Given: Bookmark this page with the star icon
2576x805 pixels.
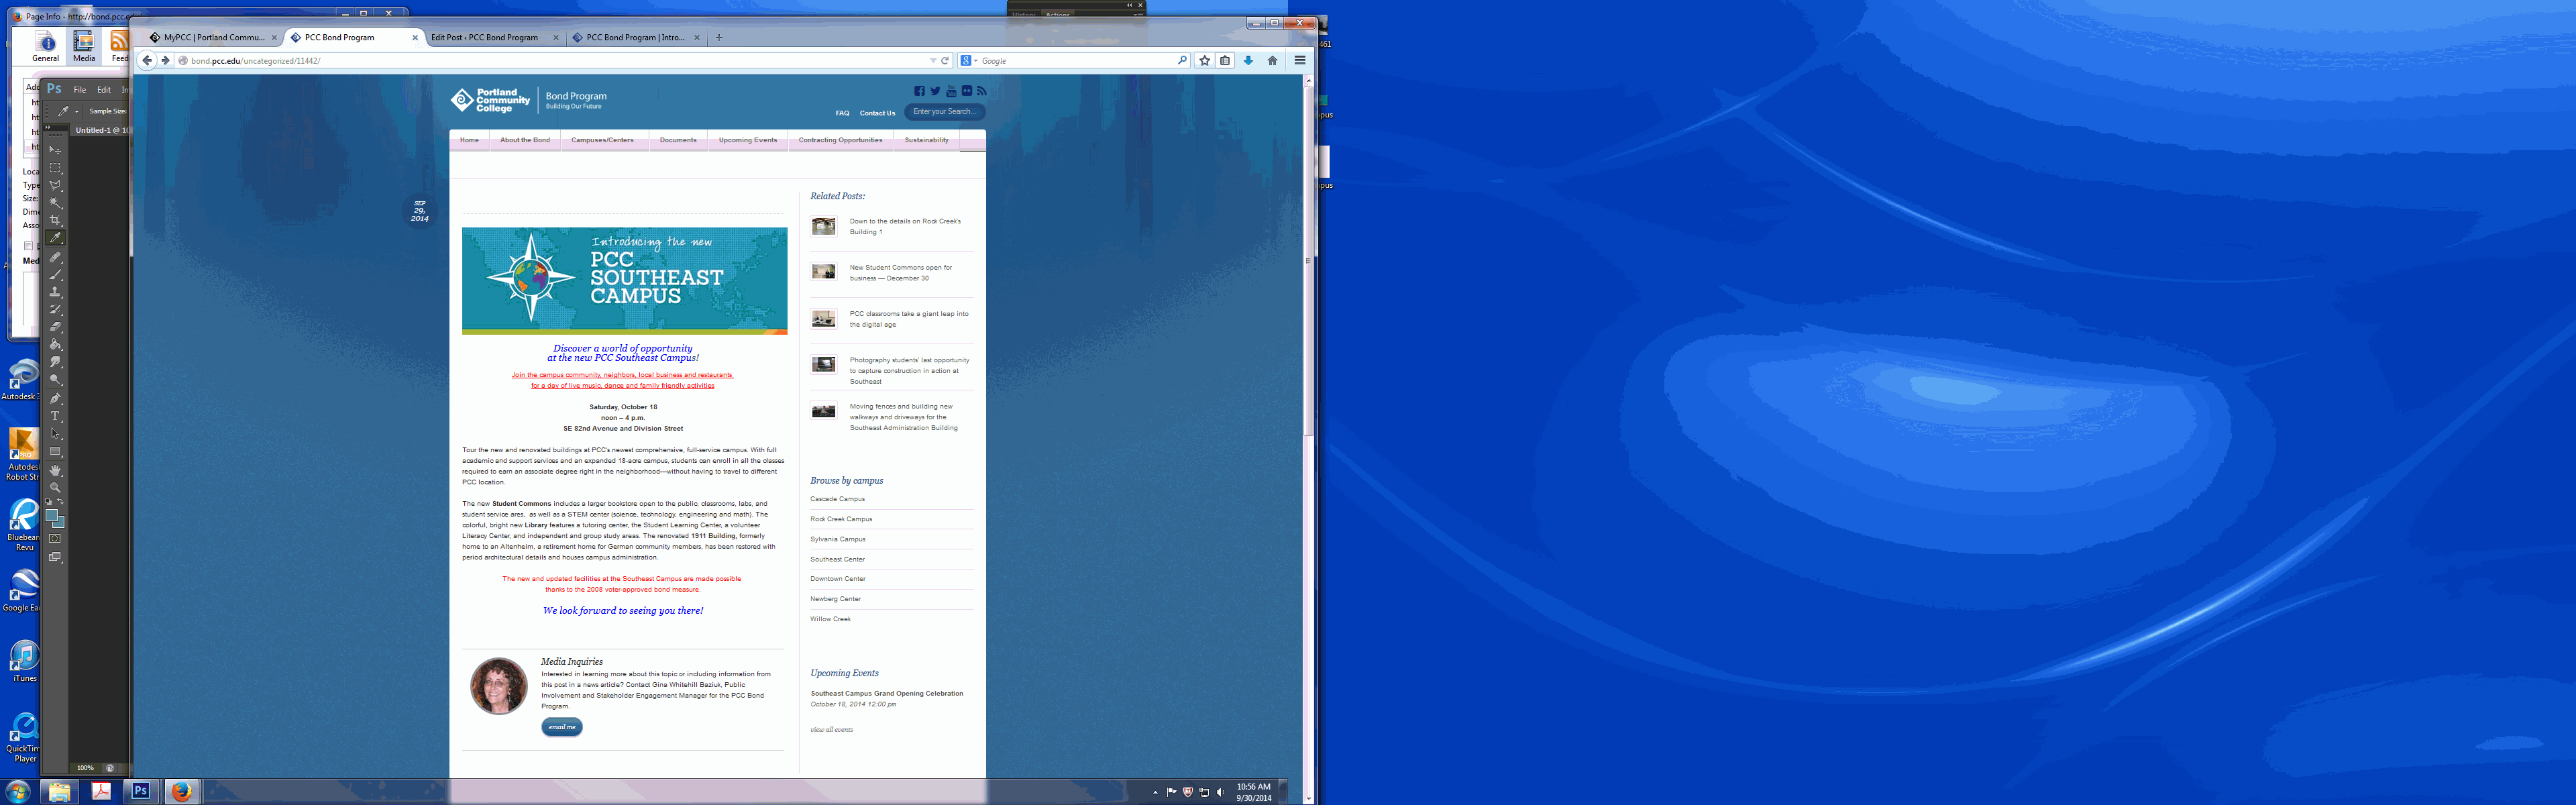Looking at the screenshot, I should pos(1204,60).
